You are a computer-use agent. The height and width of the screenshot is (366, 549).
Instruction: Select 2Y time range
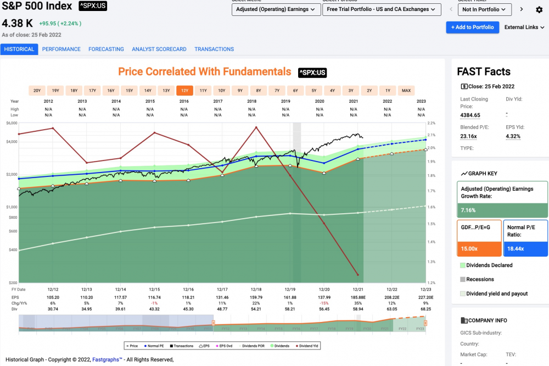click(369, 91)
